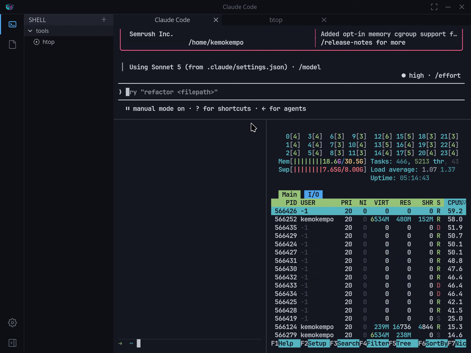The image size is (471, 353).
Task: Select the Main tab in htop
Action: pos(289,194)
